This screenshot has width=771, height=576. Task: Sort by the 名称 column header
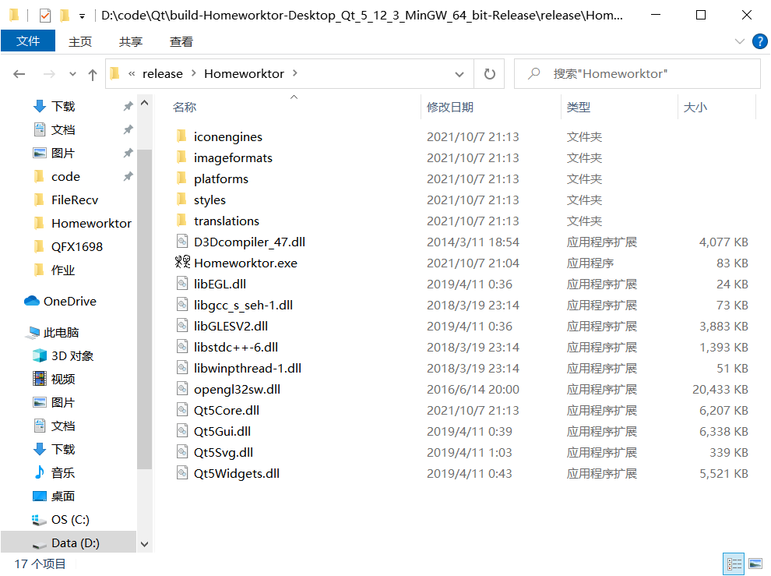(185, 107)
